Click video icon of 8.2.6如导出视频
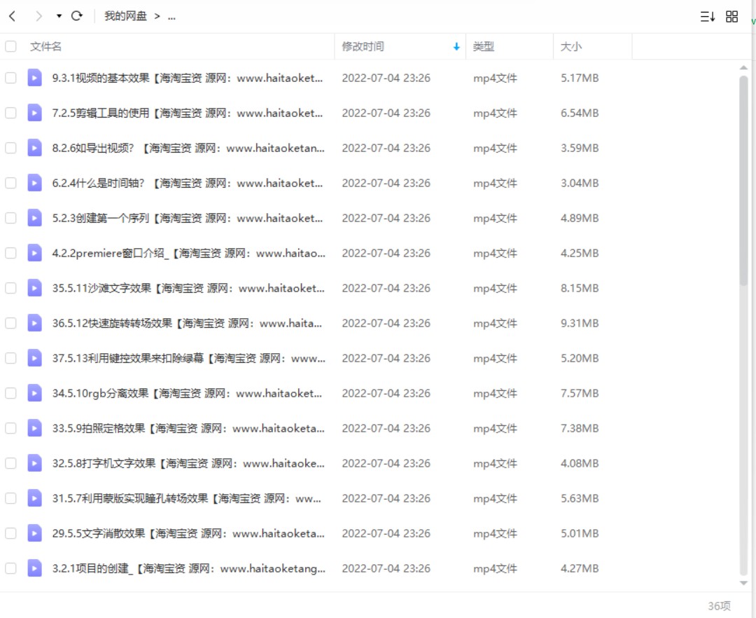 pos(35,148)
